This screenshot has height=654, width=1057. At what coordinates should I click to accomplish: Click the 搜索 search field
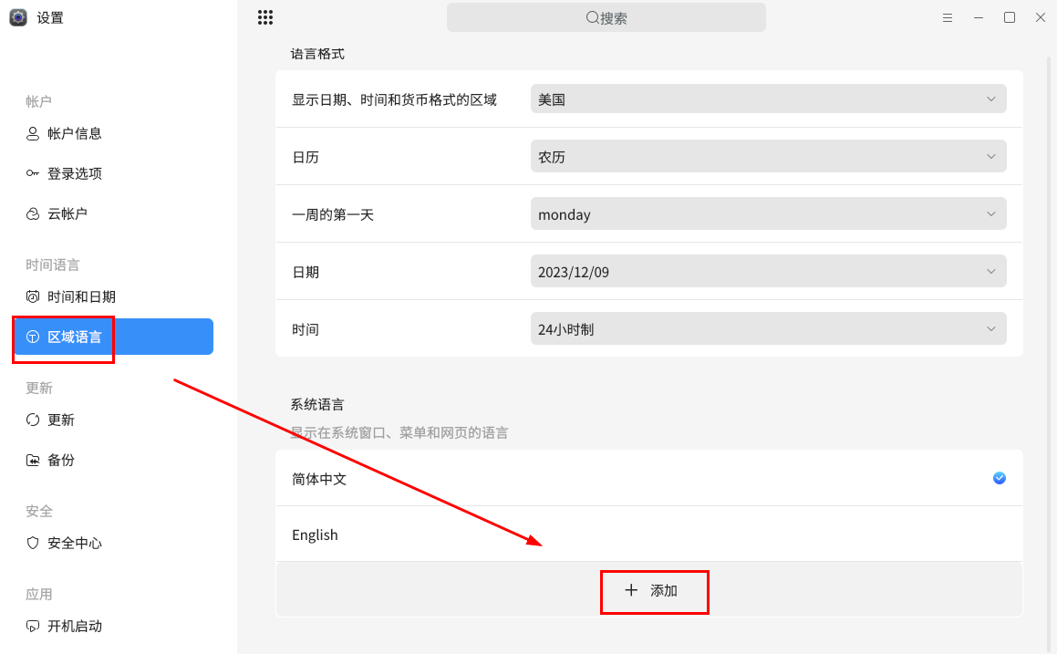pos(606,17)
